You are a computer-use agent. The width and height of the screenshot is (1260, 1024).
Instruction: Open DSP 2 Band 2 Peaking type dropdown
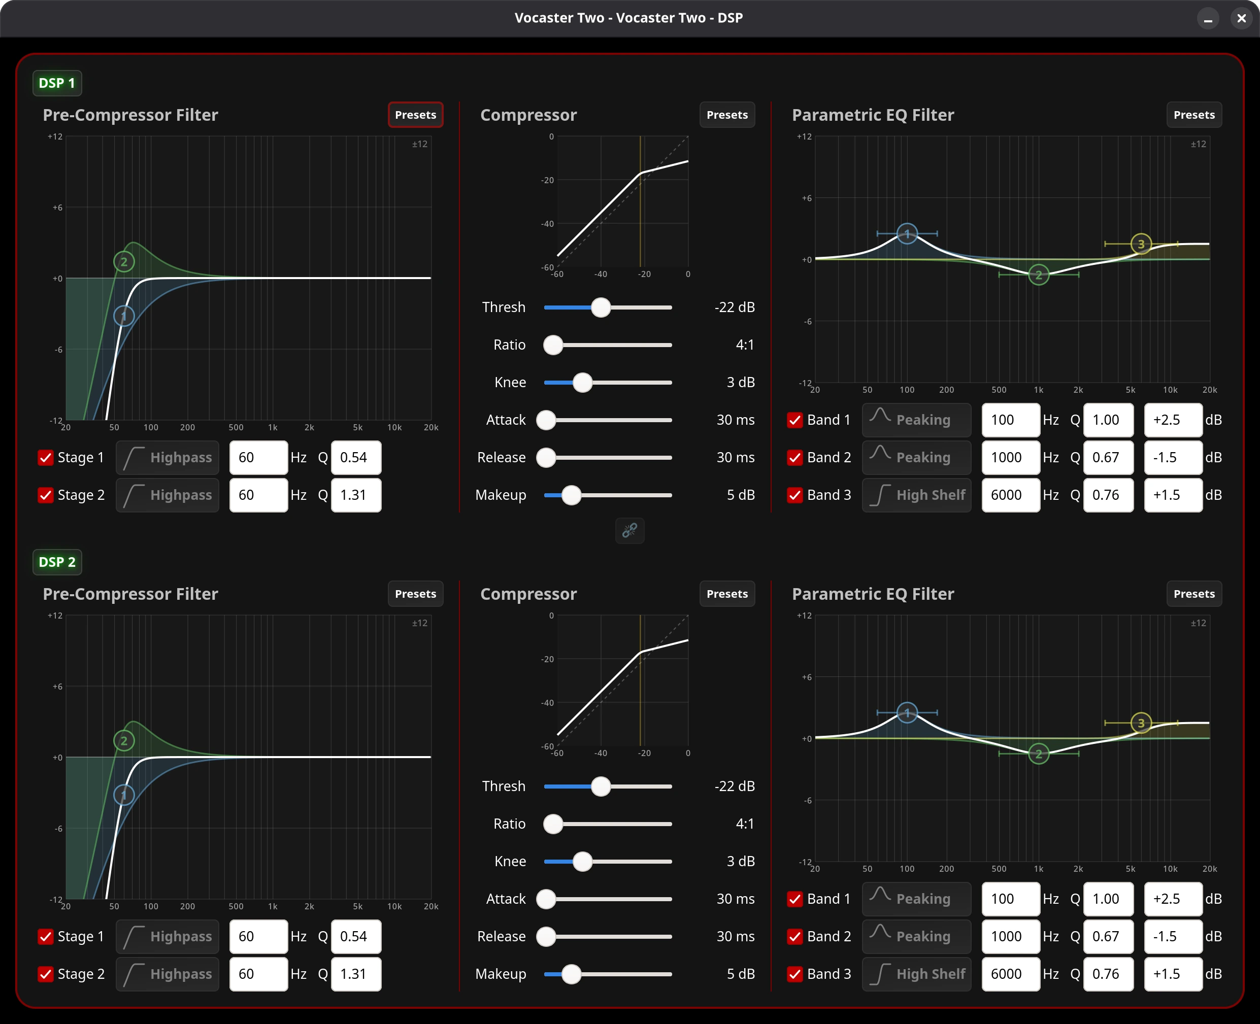point(916,937)
